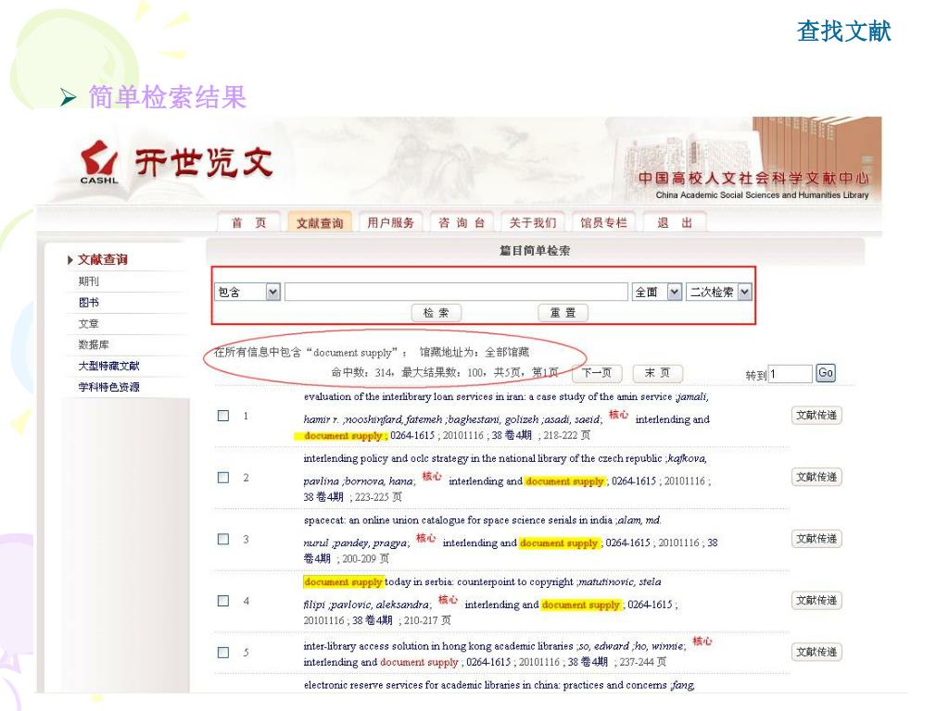Click the Go page-jump button
Image resolution: width=949 pixels, height=711 pixels.
(826, 373)
